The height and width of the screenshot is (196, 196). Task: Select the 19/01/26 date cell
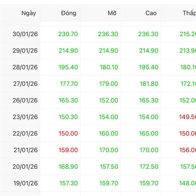pos(25,184)
